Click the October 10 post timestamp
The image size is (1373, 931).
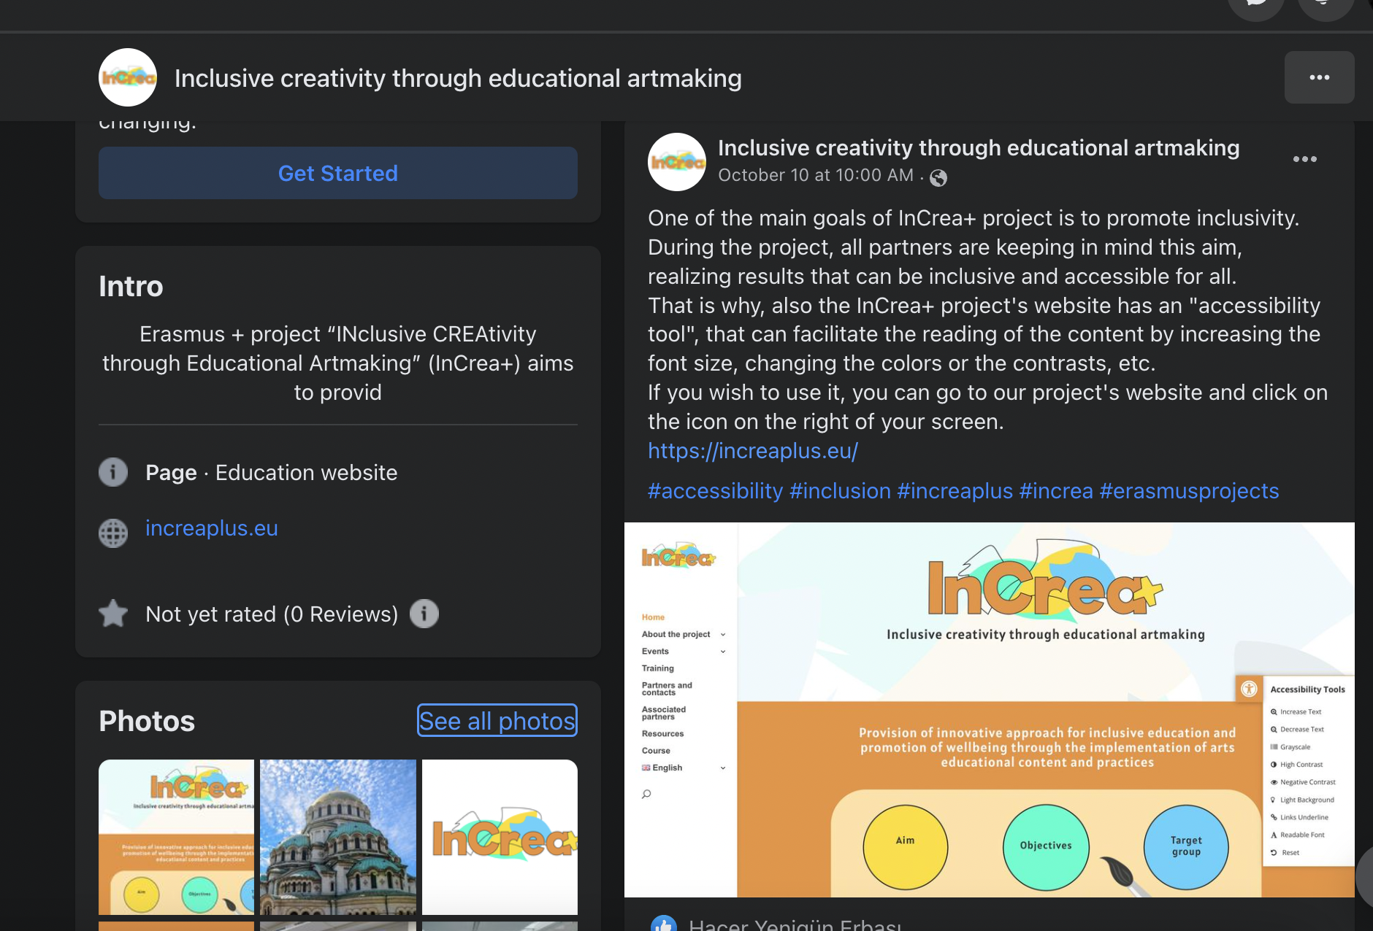(816, 175)
